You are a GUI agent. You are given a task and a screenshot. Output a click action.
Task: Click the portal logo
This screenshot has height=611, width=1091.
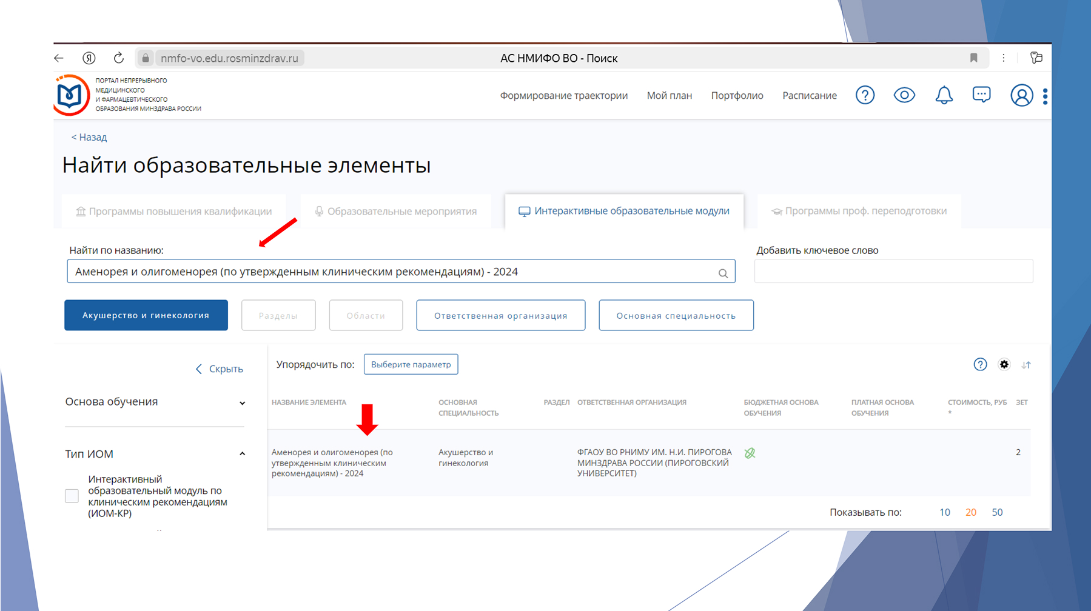(x=72, y=95)
